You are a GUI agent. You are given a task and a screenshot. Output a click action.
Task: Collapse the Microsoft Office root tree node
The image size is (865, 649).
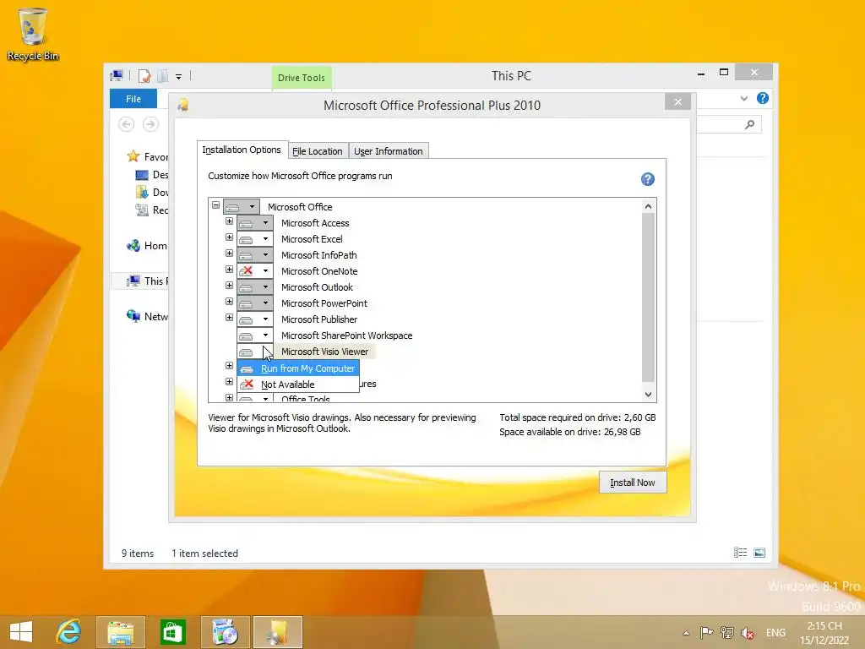[x=215, y=205]
